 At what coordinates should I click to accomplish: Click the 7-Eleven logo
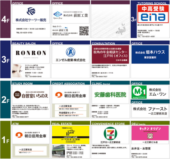[110, 133]
